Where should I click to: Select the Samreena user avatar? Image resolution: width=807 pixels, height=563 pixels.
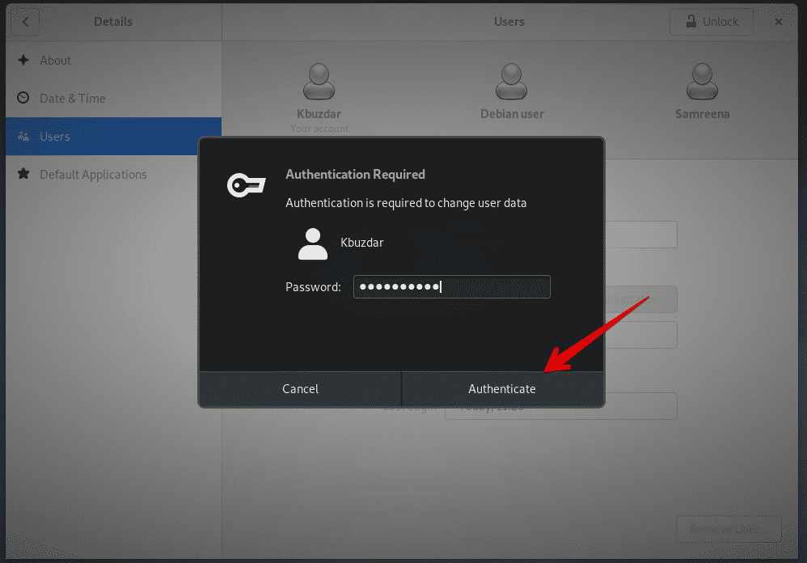702,82
